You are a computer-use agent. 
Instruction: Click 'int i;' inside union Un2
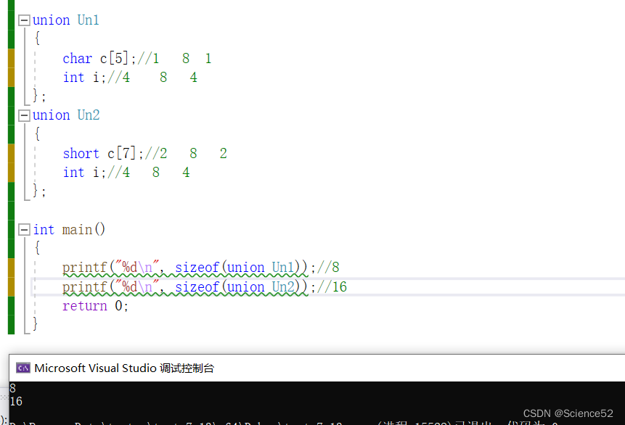pyautogui.click(x=84, y=173)
